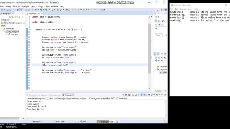Click Remove All Terminated Launches in Console

click(x=129, y=95)
